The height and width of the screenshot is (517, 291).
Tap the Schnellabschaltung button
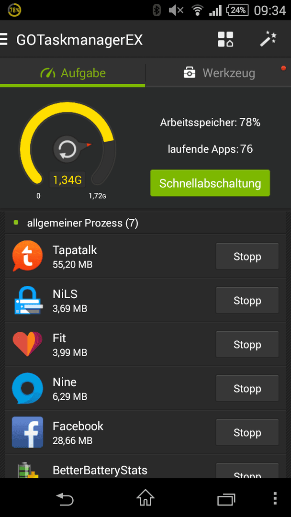point(210,183)
